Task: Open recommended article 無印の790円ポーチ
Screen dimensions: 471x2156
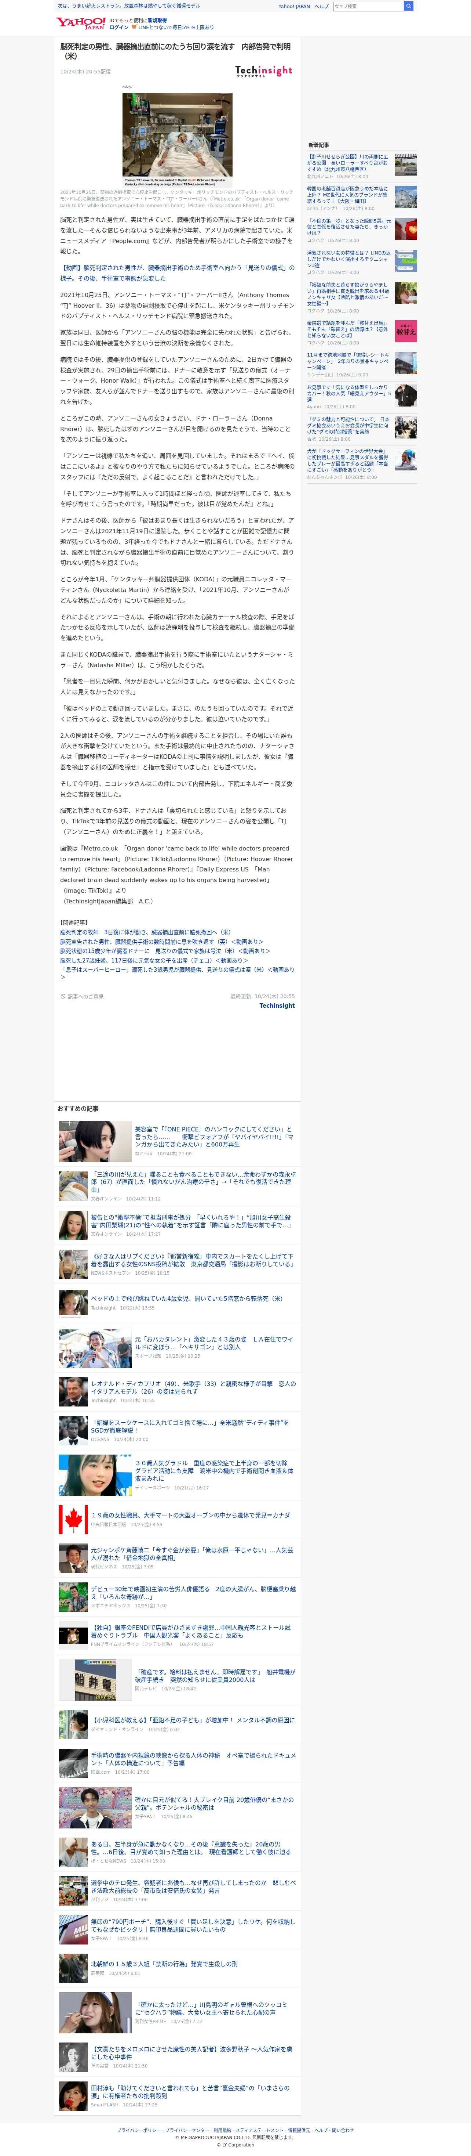Action: click(x=193, y=1925)
